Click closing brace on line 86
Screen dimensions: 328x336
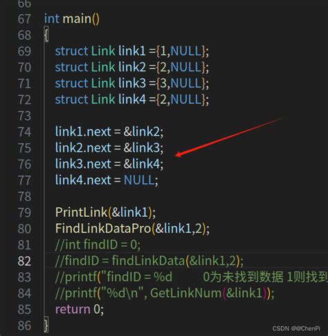(x=46, y=325)
